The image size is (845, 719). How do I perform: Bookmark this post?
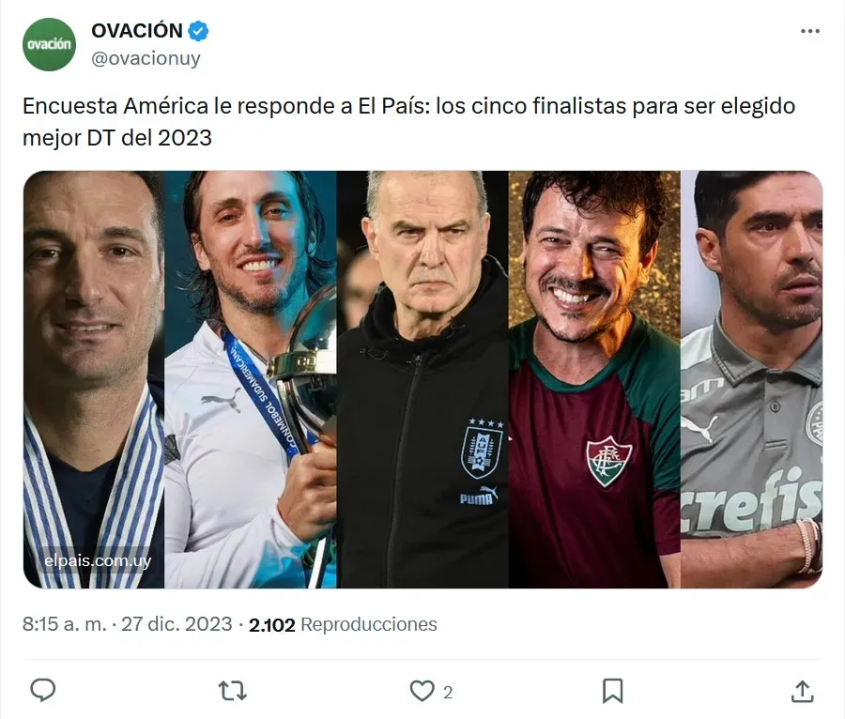612,691
